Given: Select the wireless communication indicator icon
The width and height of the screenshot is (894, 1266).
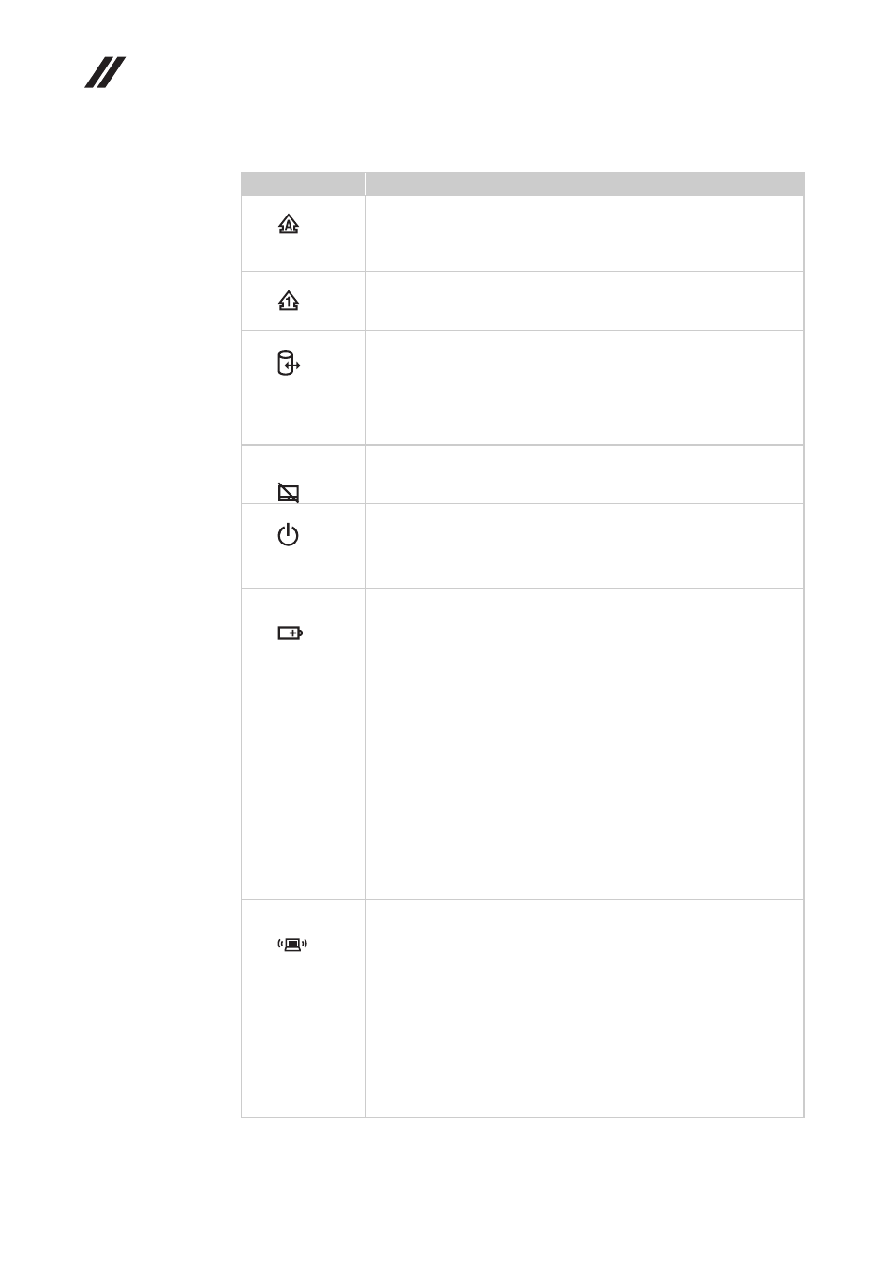Looking at the screenshot, I should point(292,945).
